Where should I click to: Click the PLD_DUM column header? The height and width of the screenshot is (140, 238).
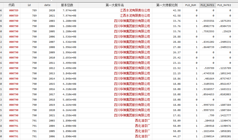[191, 5]
